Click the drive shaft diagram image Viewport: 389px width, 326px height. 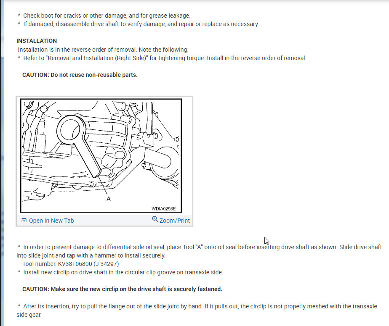[101, 156]
